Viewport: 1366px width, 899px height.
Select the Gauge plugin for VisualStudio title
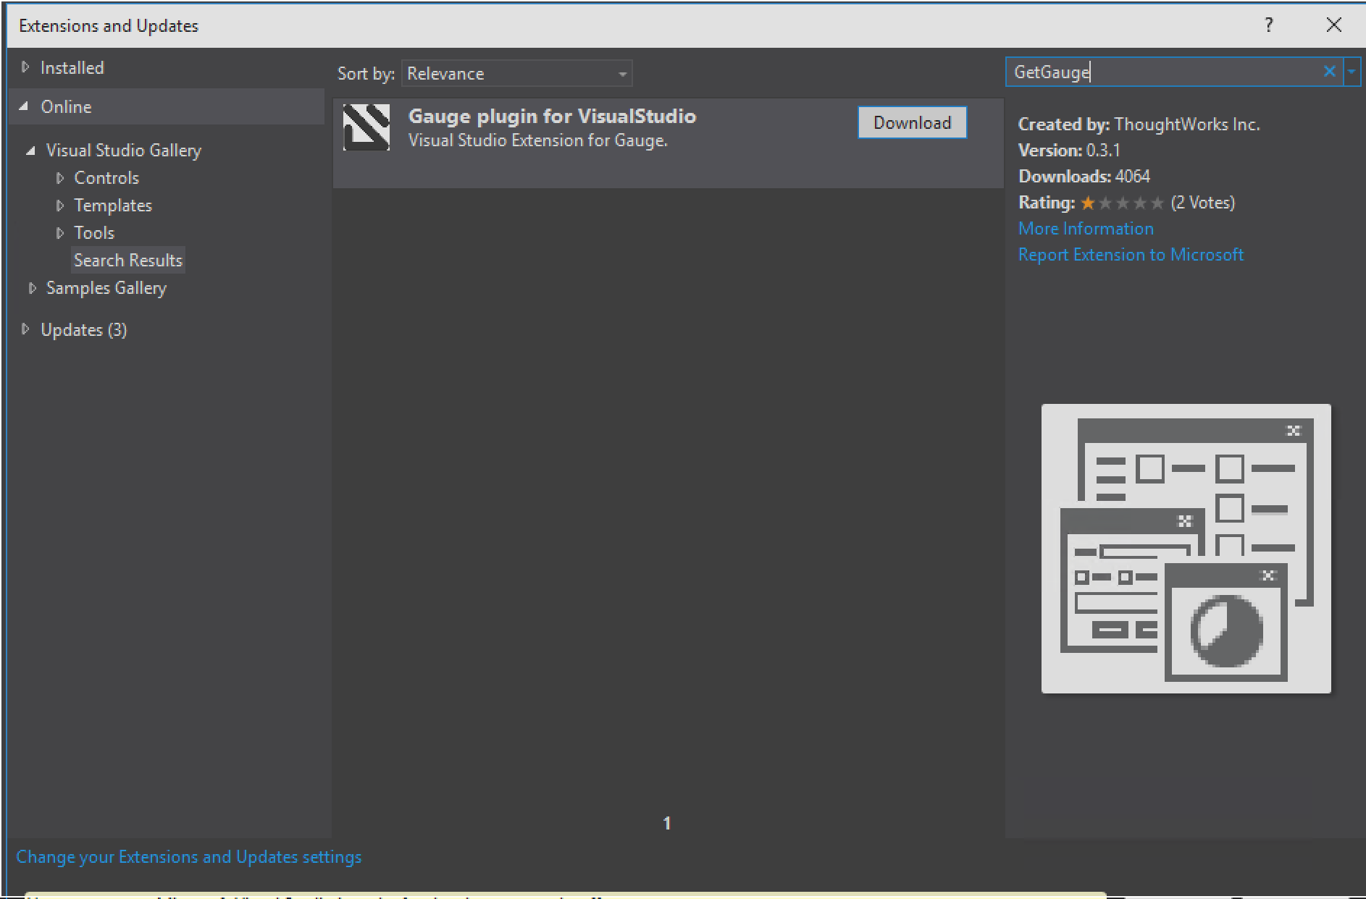coord(552,117)
